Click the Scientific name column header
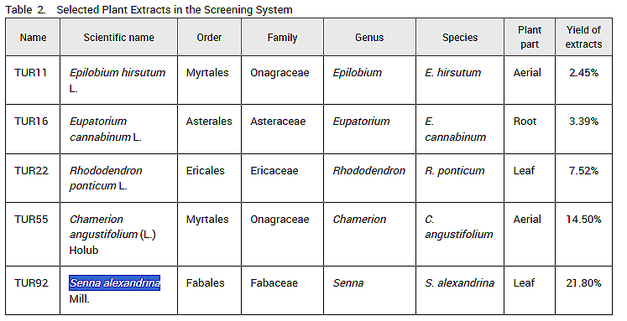Screen dimensions: 627x321 [118, 38]
